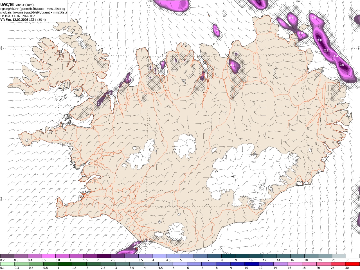Click the 'VT: Fim. 12.02.2026 17Z (+35 h)' line
This screenshot has height=270, width=360.
click(x=23, y=20)
